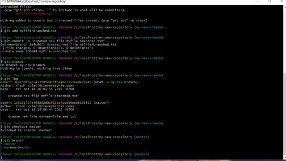Click 'my-new-branch' in branch list
This screenshot has height=161, width=286.
click(x=17, y=148)
